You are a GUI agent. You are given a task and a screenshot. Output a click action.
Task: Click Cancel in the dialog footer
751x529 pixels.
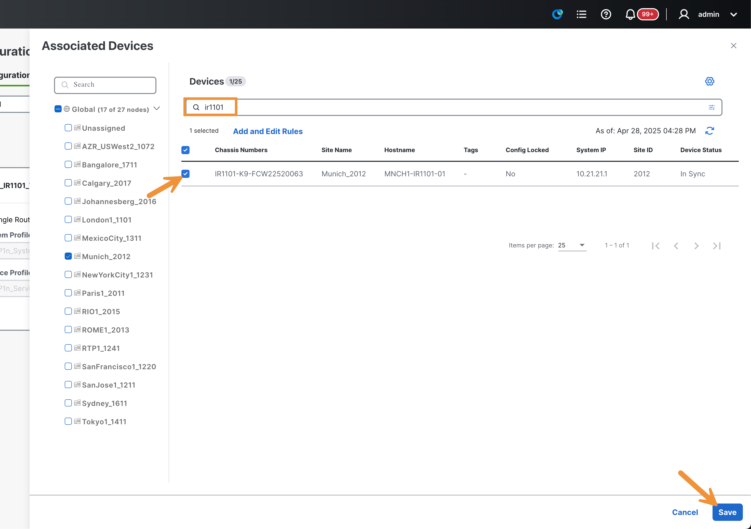click(685, 512)
